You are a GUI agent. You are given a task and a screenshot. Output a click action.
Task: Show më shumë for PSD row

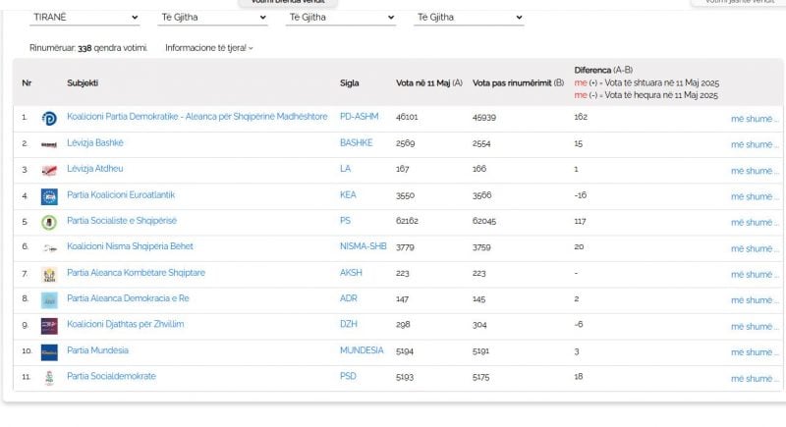click(755, 379)
